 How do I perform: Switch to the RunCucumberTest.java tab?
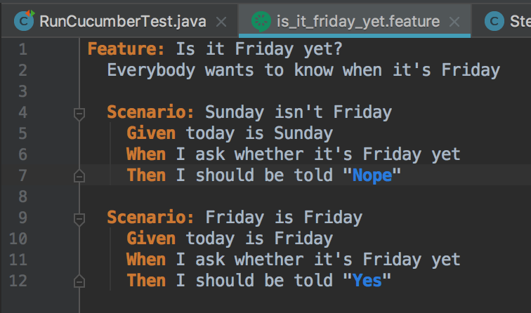(x=119, y=21)
